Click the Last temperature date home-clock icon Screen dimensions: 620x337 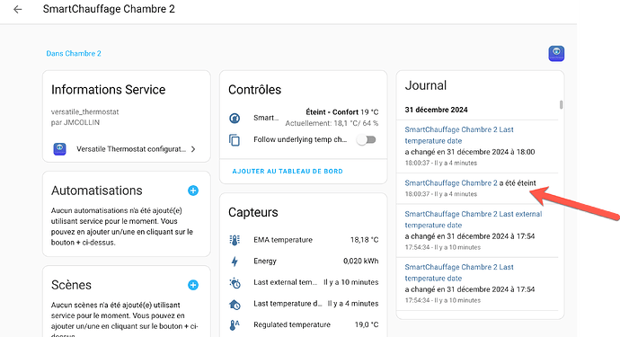235,304
